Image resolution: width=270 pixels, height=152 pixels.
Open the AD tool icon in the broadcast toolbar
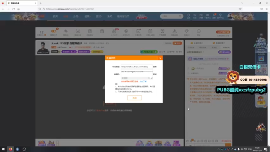(78, 31)
